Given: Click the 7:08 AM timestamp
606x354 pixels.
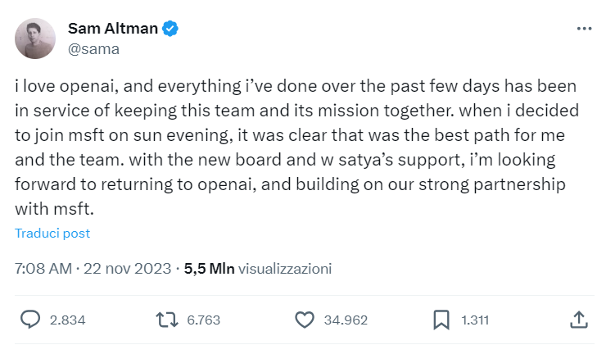Looking at the screenshot, I should click(x=43, y=269).
